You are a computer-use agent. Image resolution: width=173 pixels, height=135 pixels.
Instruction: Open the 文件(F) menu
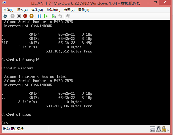click(8, 10)
